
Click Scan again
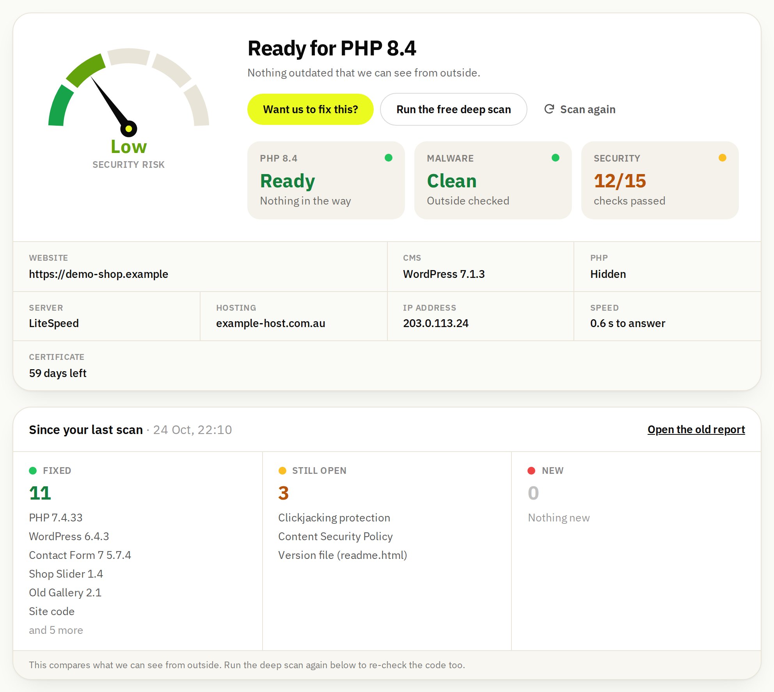pyautogui.click(x=580, y=109)
